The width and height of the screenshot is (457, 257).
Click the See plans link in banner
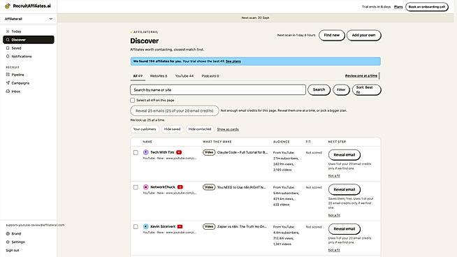[x=233, y=61]
